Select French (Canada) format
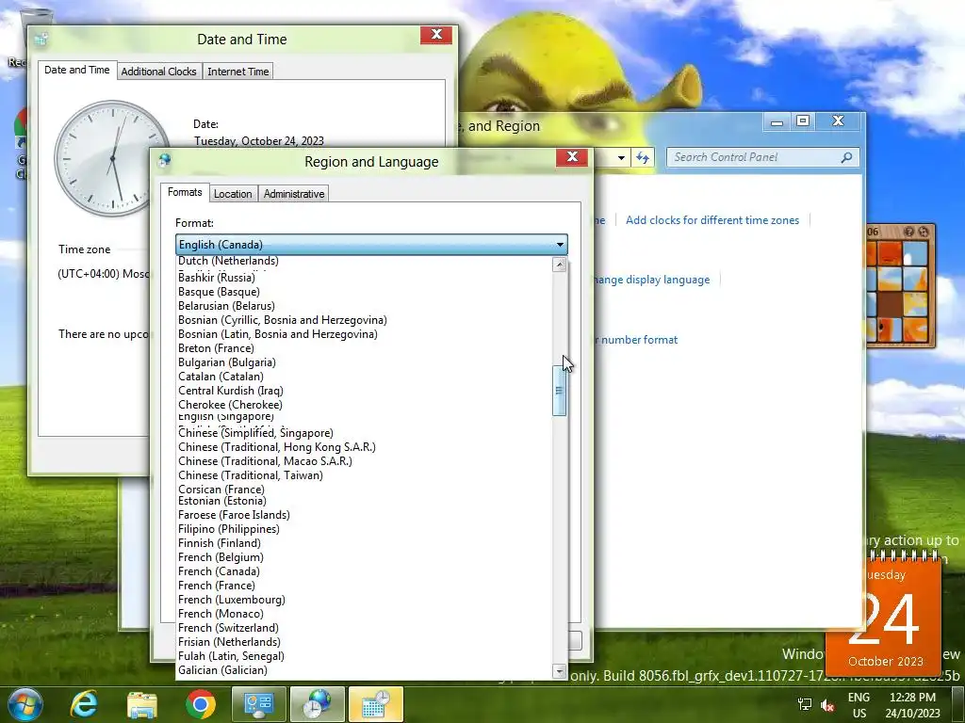Viewport: 965px width, 723px height. pyautogui.click(x=219, y=571)
